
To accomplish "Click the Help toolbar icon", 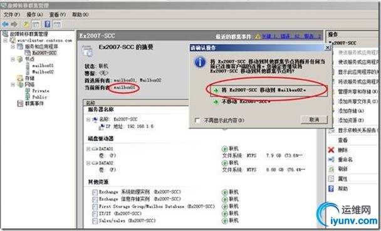I will point(48,24).
